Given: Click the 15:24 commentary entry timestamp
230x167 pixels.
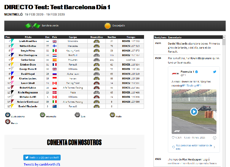Looking at the screenshot, I should 158,58.
